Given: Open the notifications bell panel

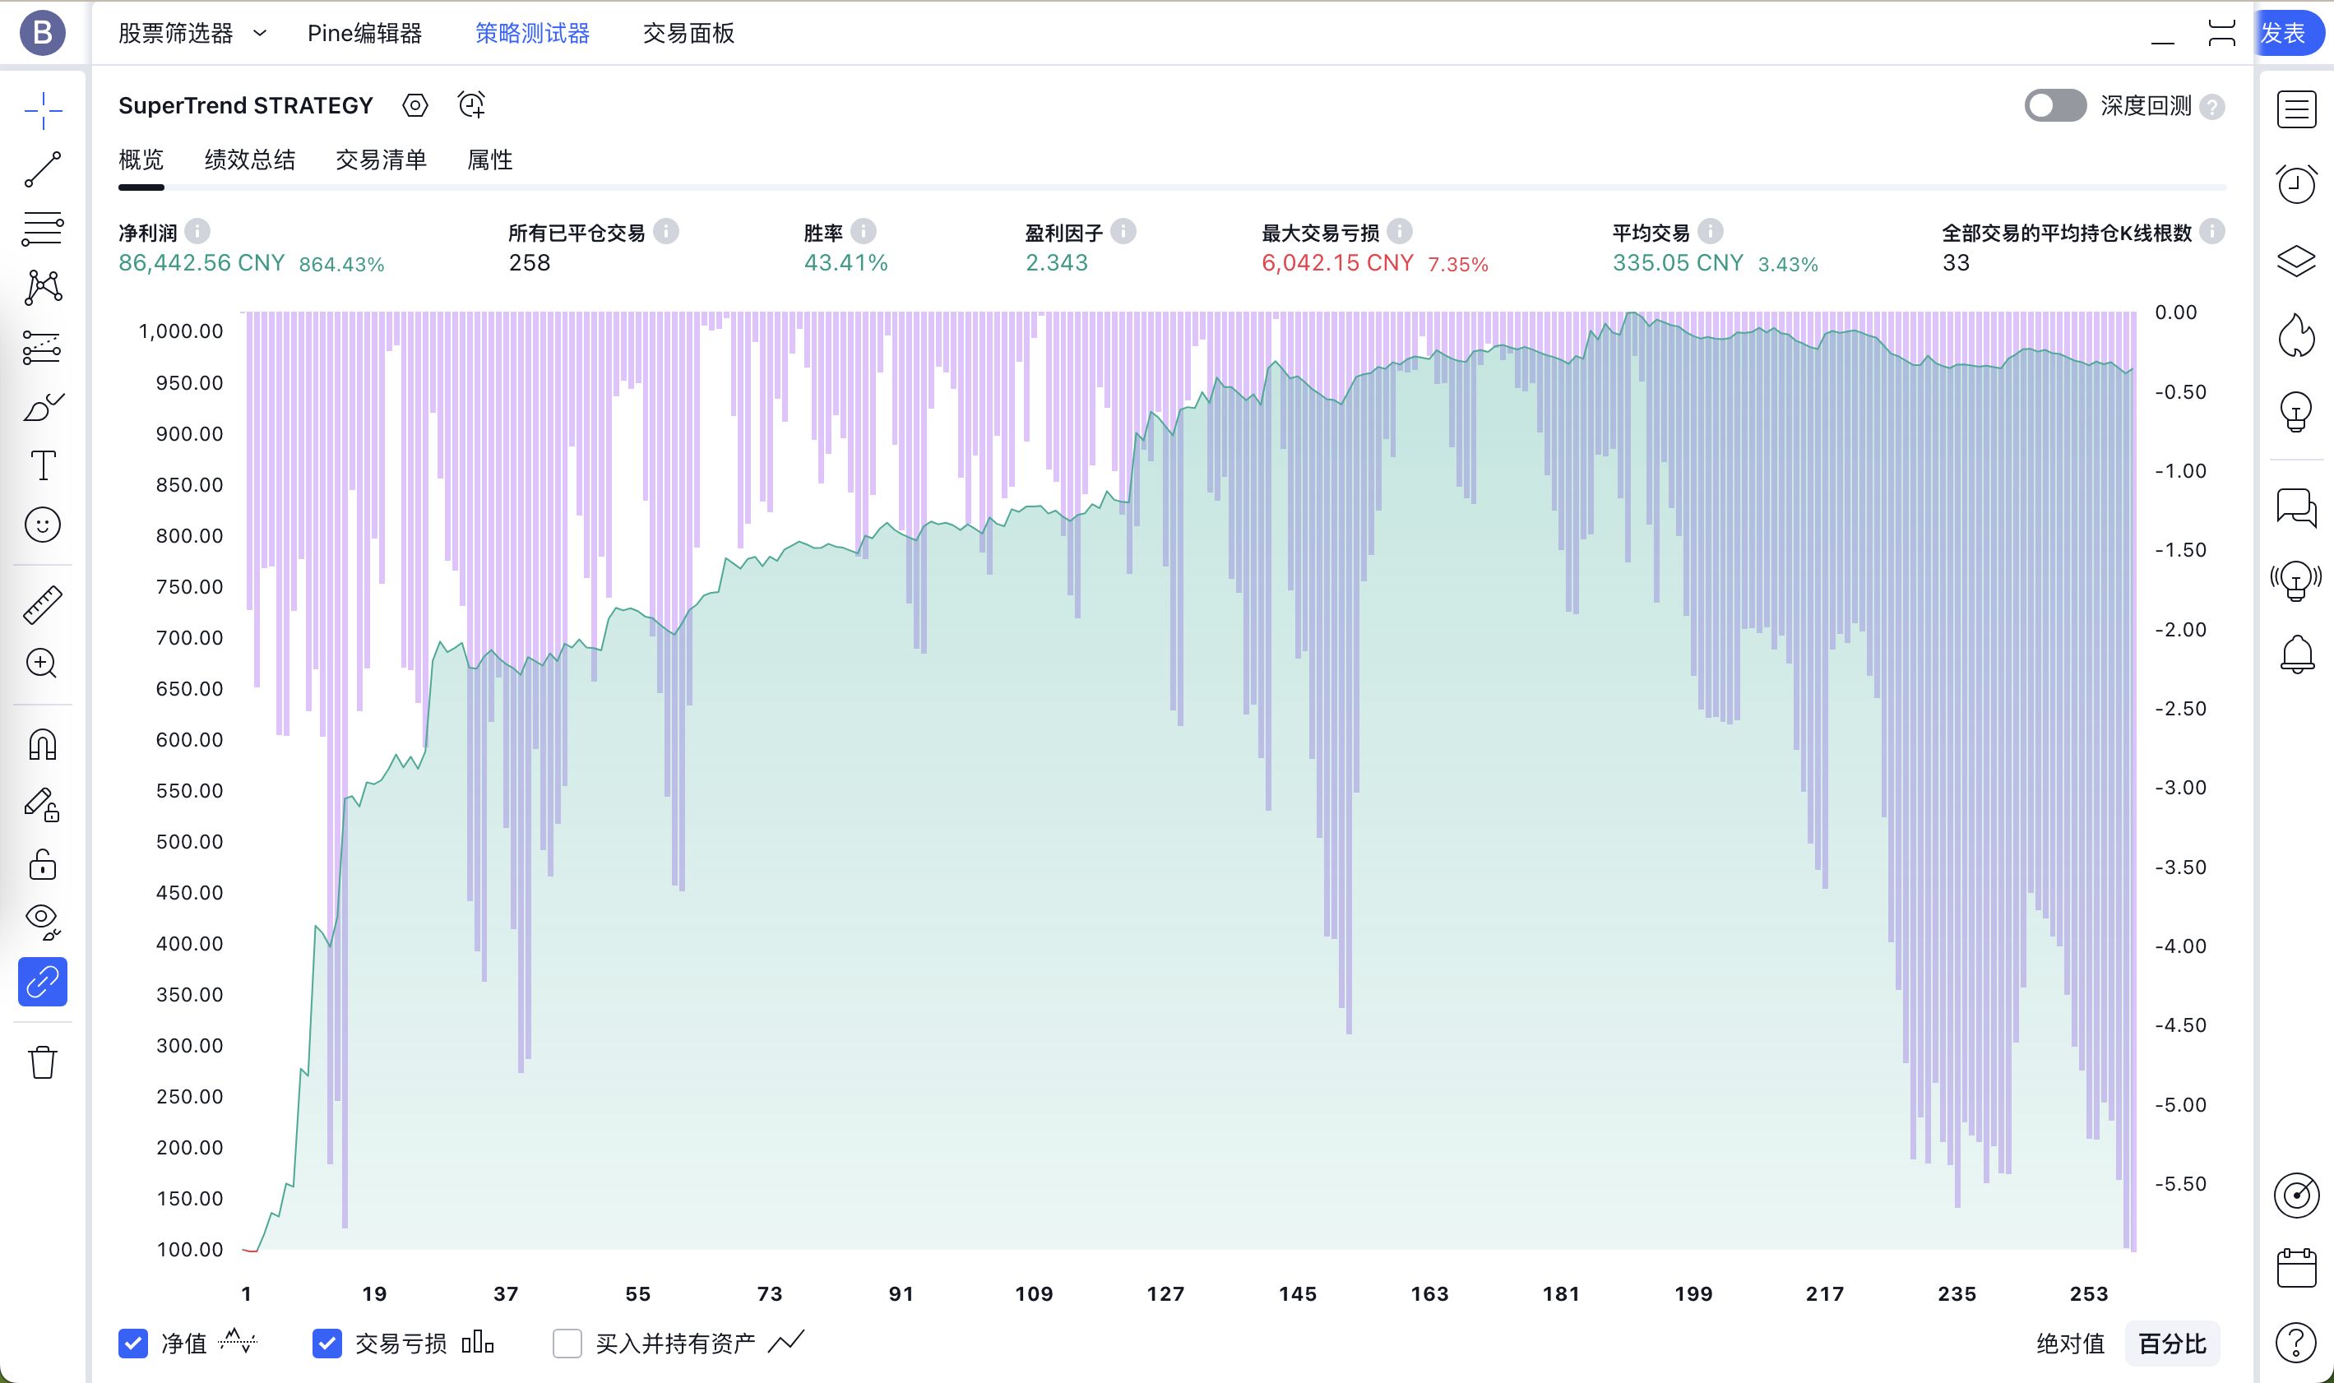Looking at the screenshot, I should (x=2296, y=654).
